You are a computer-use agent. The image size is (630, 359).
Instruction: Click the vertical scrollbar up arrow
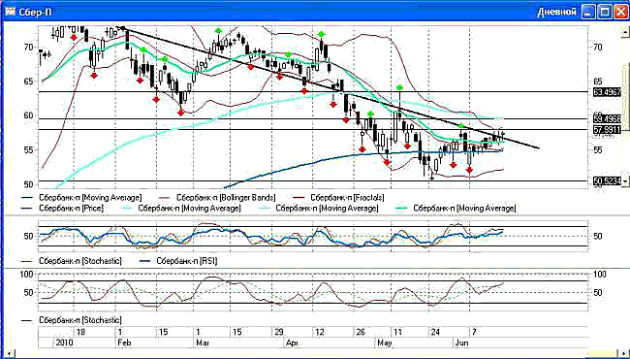click(x=626, y=32)
